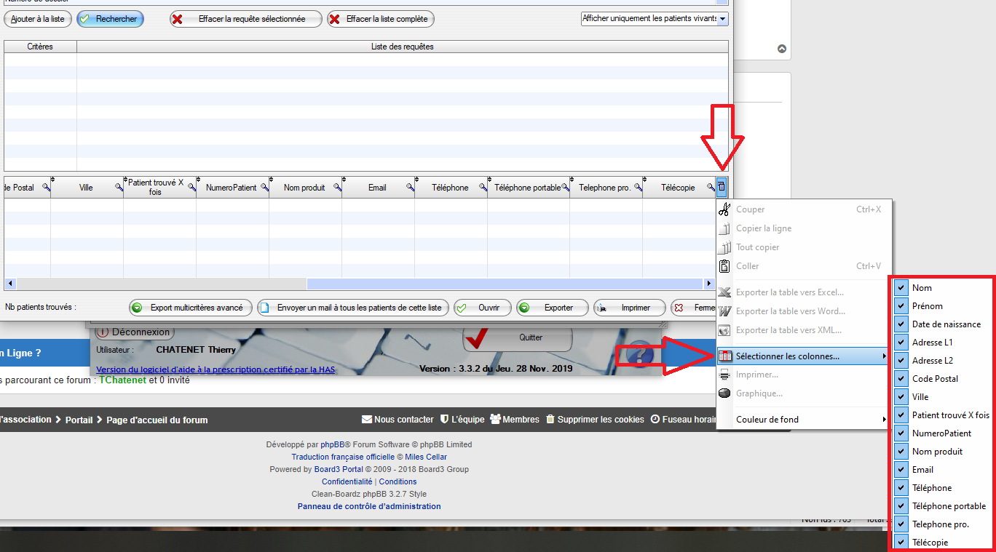Click the Ouvrir button
The image size is (996, 552).
point(483,308)
